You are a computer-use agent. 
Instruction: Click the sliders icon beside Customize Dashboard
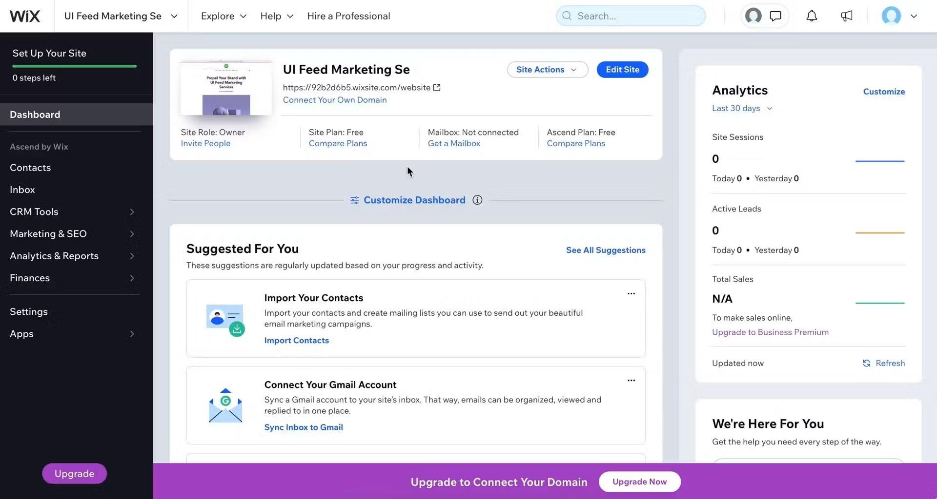[354, 200]
